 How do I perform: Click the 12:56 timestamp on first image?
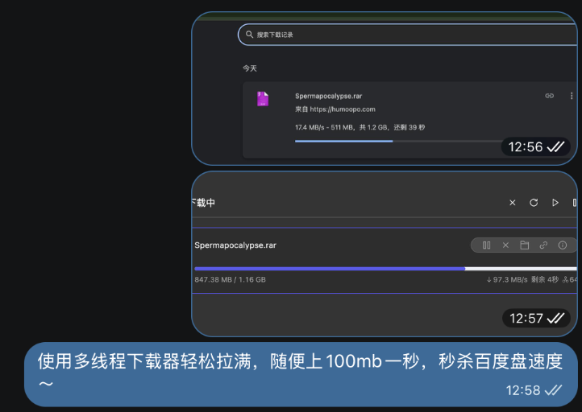click(x=526, y=147)
